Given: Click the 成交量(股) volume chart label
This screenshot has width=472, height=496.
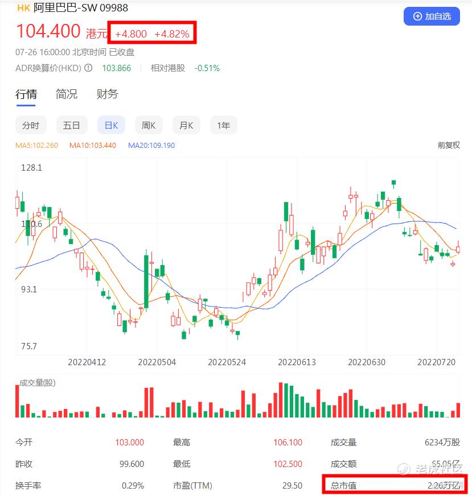Looking at the screenshot, I should (38, 383).
